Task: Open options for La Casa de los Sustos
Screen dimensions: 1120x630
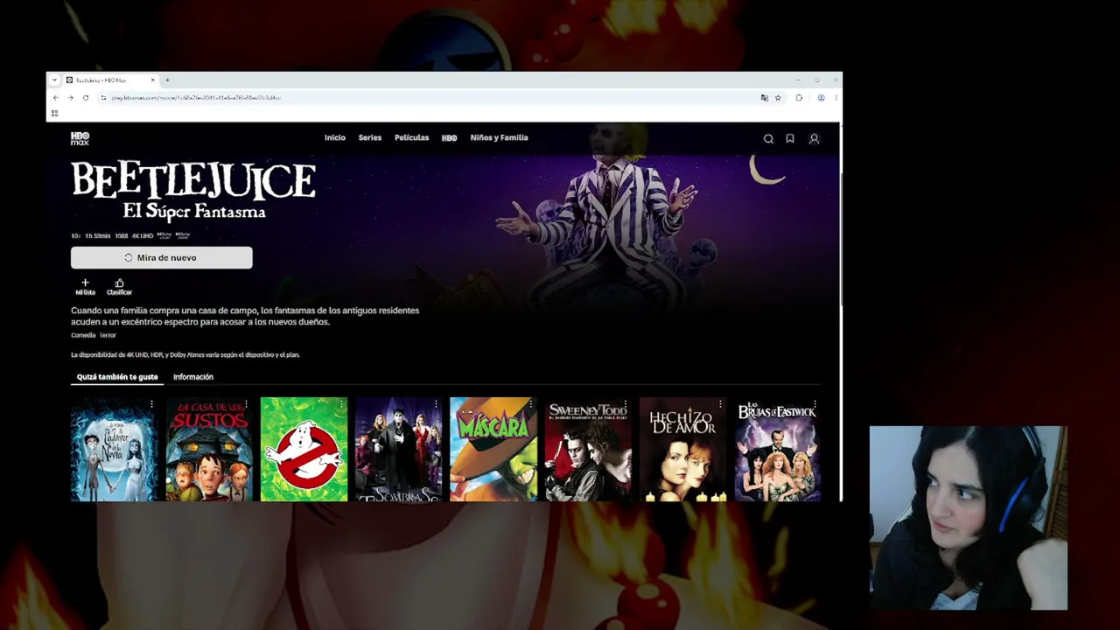Action: (246, 404)
